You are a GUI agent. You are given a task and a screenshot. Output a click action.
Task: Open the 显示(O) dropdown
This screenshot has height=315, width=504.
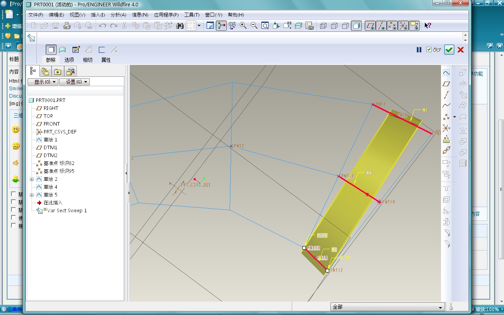click(x=43, y=82)
